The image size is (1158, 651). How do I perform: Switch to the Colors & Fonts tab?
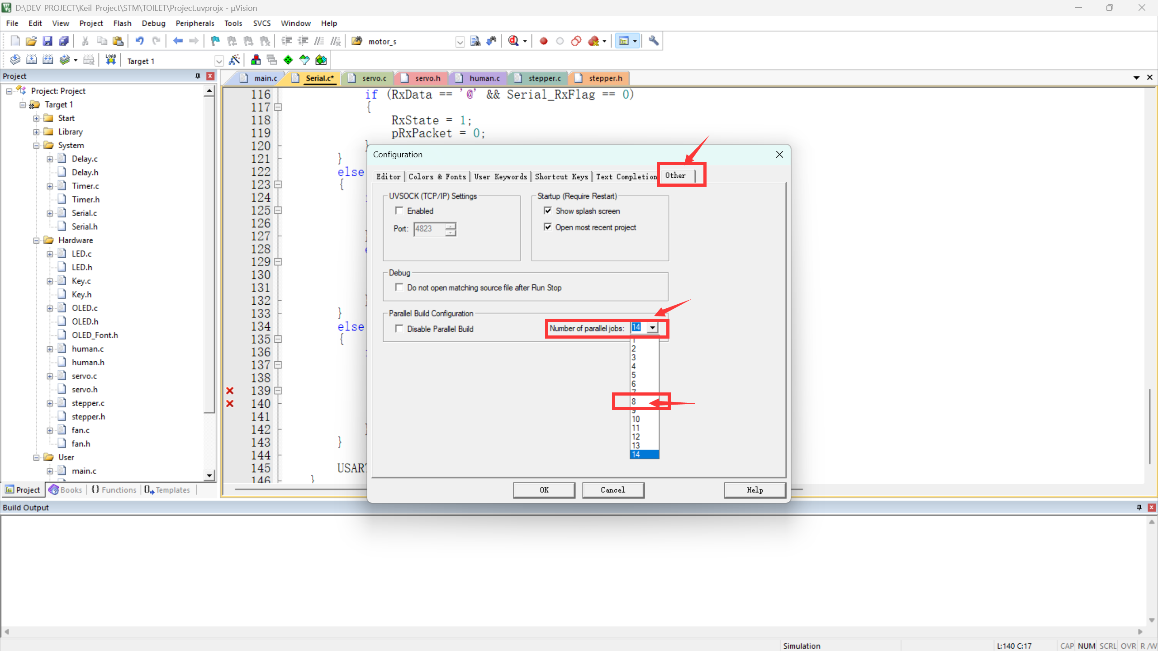(437, 177)
